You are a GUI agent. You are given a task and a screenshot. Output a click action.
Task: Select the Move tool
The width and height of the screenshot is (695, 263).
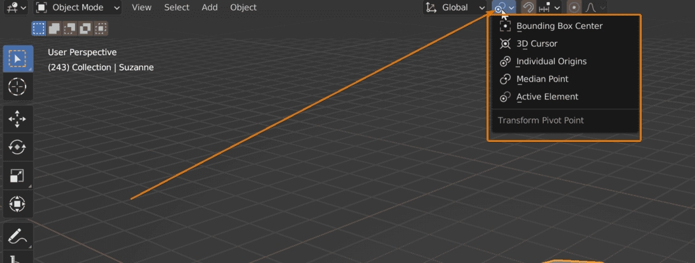(x=16, y=119)
